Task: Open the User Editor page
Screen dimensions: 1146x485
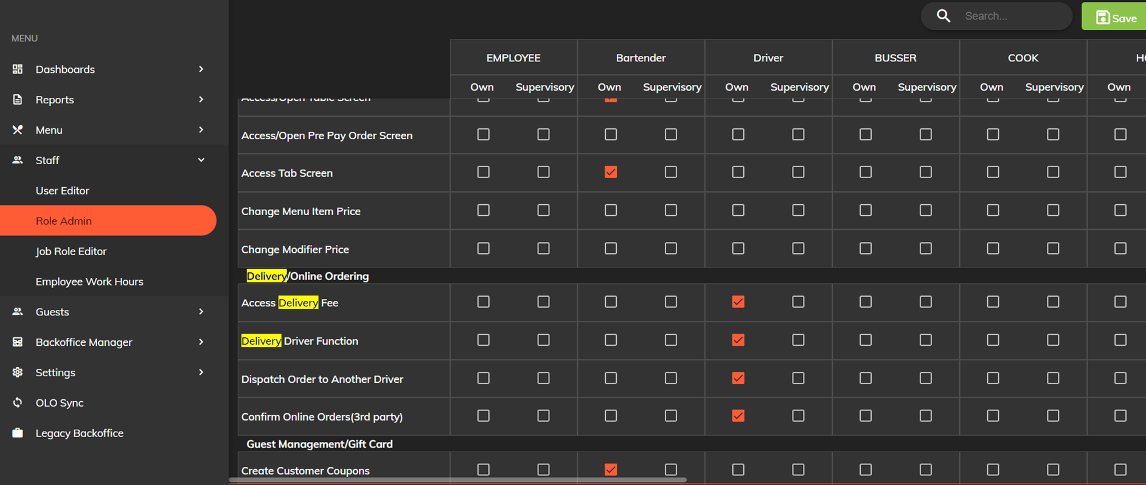Action: 62,191
